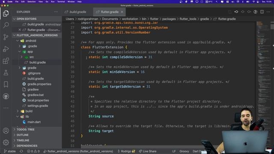Screen dimensions: 274x154
Task: Show additional activity bar views ellipsis
Action: coord(6,108)
